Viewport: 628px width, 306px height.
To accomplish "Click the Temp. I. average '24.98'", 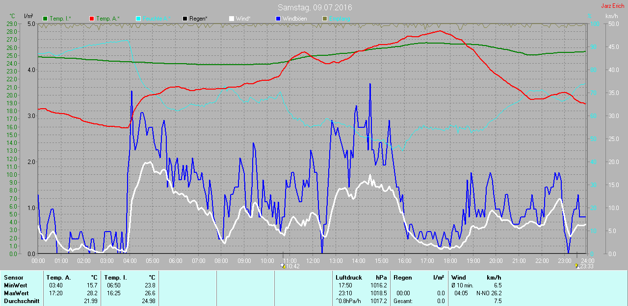I will tap(148, 301).
